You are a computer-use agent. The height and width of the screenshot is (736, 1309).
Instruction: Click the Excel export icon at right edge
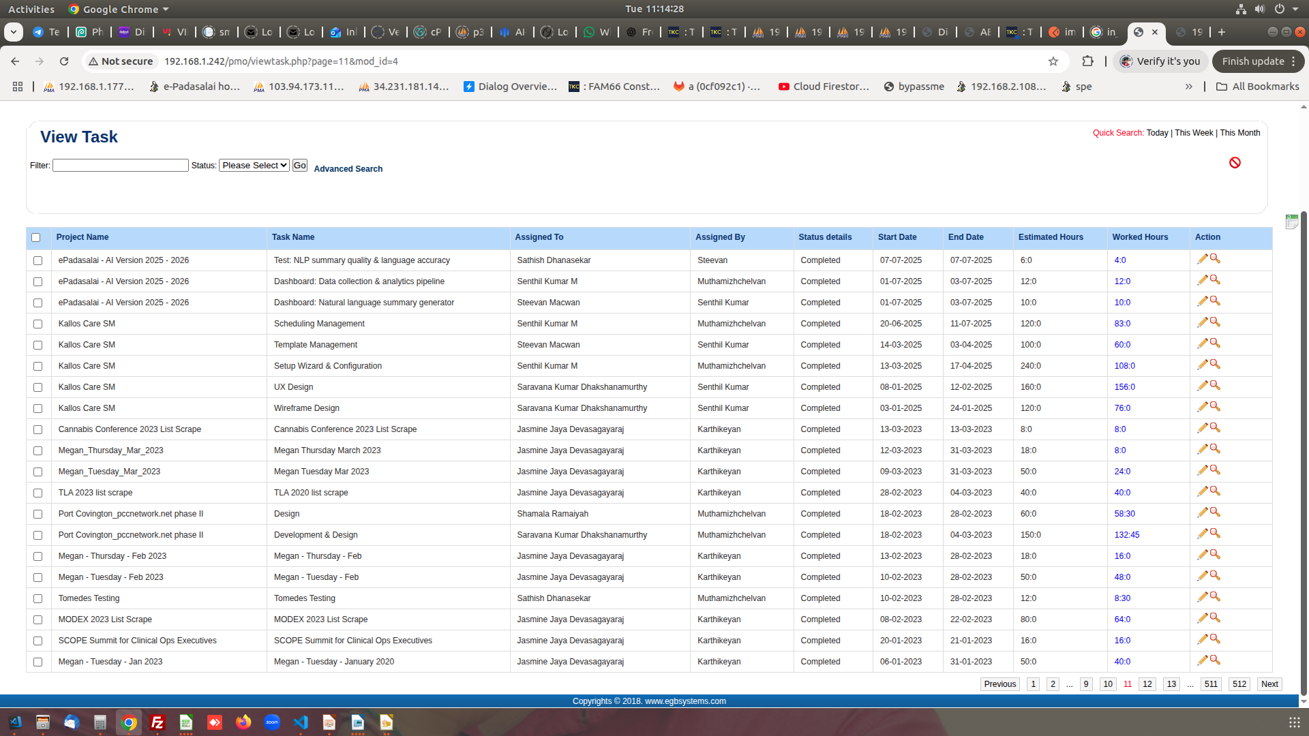[x=1291, y=221]
